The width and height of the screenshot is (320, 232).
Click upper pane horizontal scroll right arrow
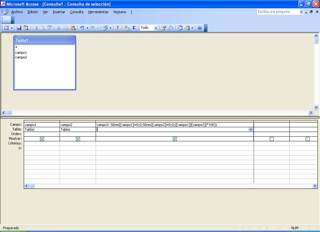[311, 113]
